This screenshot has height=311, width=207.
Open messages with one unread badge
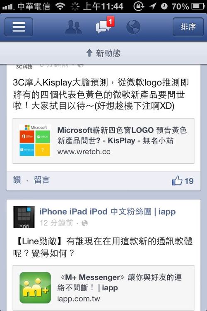[104, 26]
